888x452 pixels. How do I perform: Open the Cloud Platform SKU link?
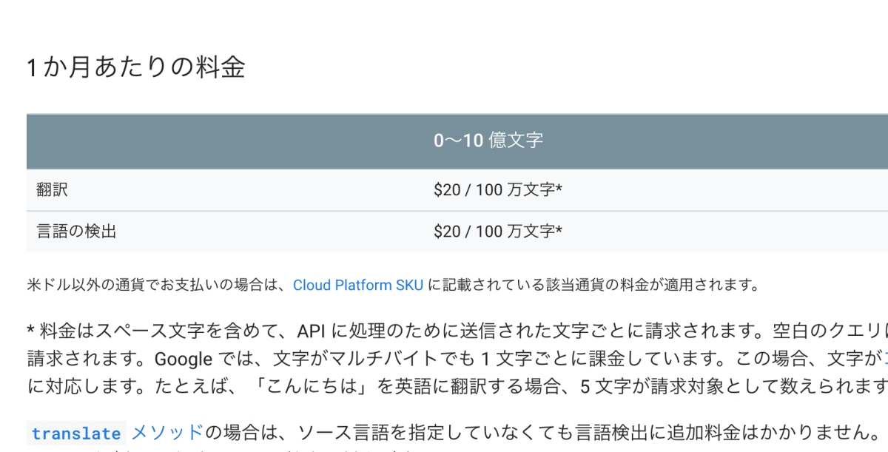click(x=358, y=285)
